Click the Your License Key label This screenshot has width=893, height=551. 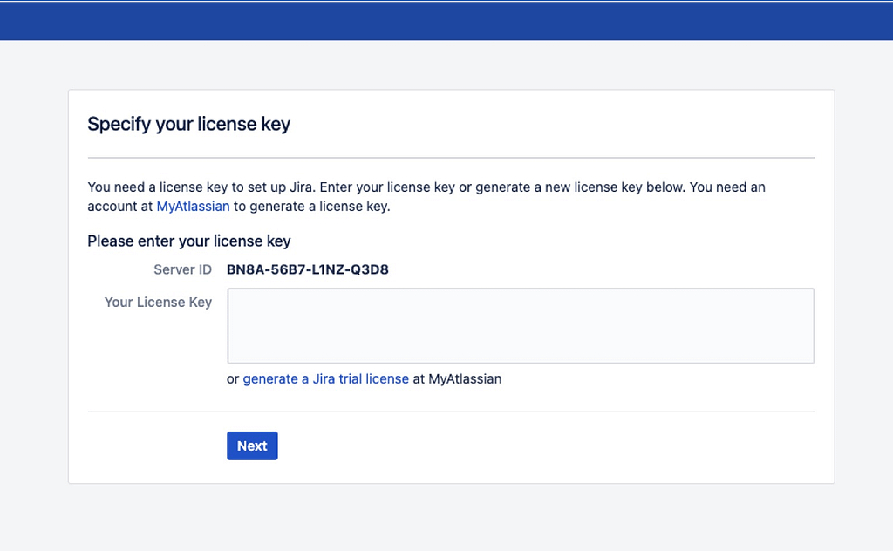pyautogui.click(x=158, y=302)
